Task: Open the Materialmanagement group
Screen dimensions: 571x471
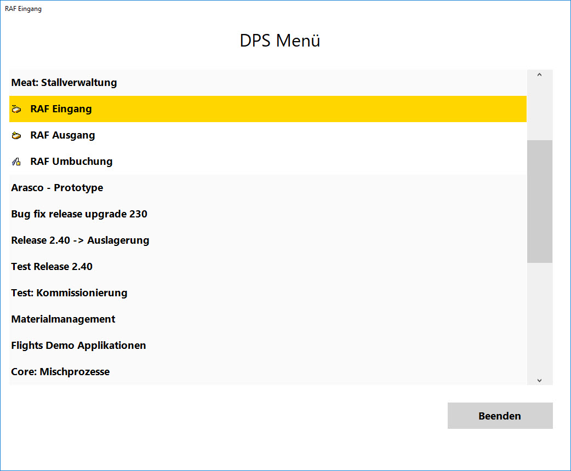Action: tap(63, 319)
